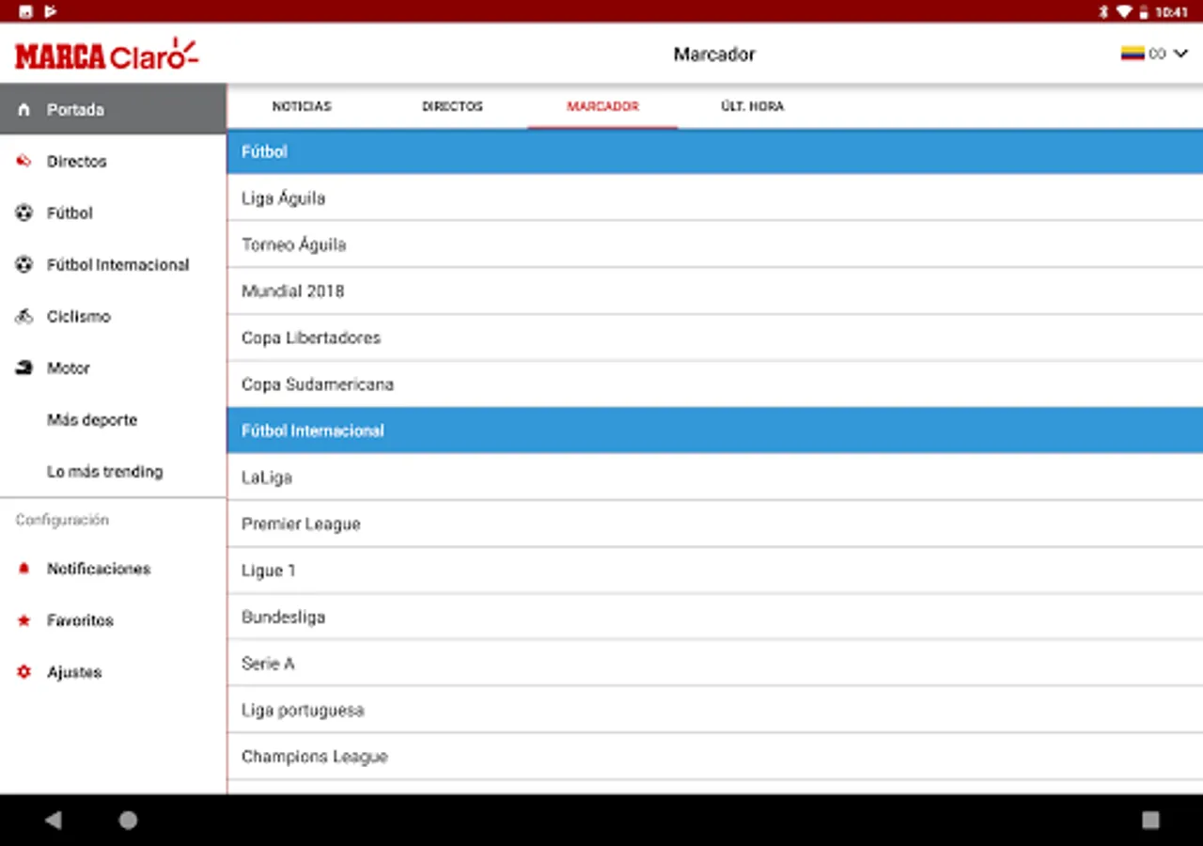This screenshot has height=846, width=1203.
Task: Switch to the Directos tab
Action: coord(452,106)
